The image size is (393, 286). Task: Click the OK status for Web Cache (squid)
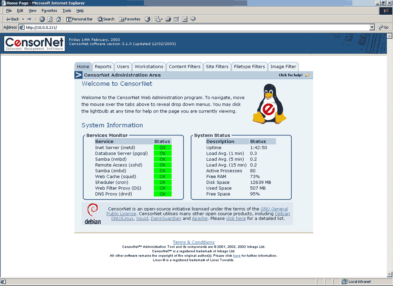162,177
